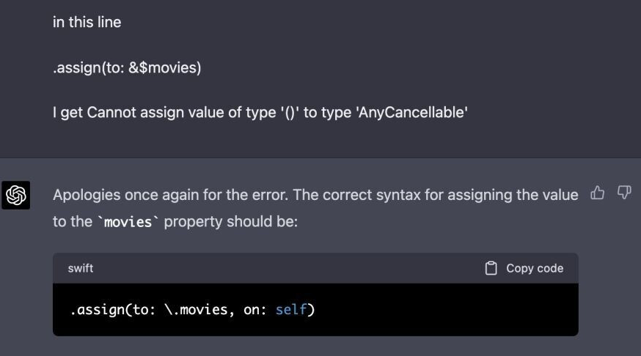Click empty area of code block header bar
Screen dimensions: 641x356
(x=293, y=268)
